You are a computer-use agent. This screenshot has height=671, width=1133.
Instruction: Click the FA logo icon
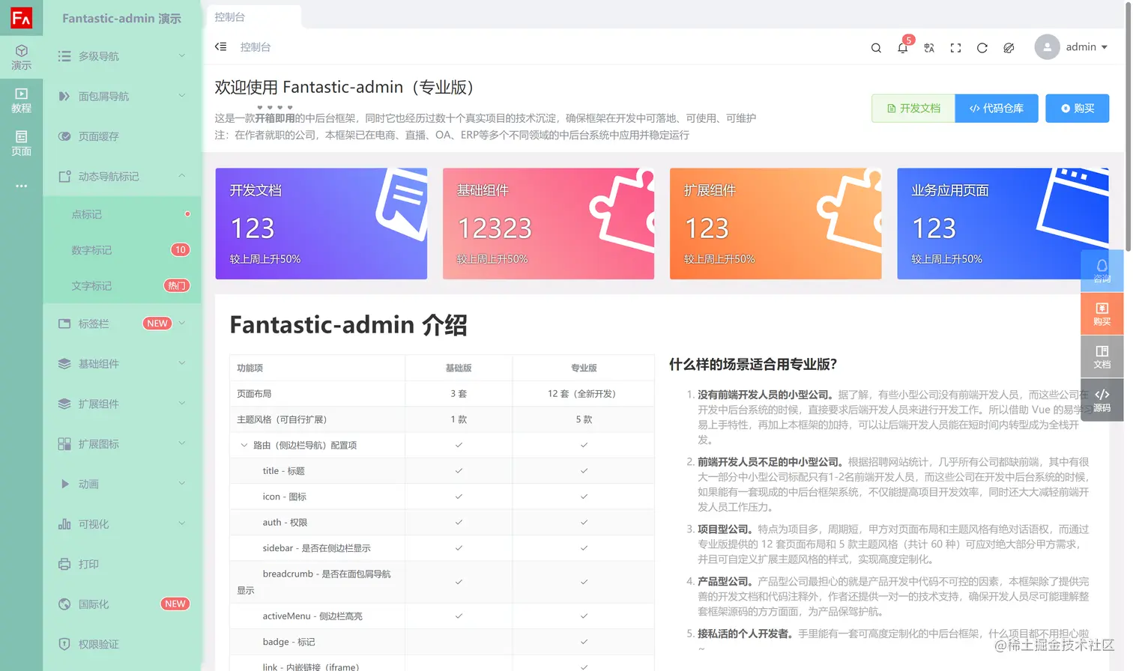tap(21, 18)
